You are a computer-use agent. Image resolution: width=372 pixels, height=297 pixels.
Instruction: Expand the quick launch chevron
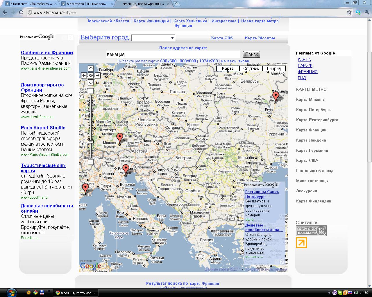pyautogui.click(x=49, y=291)
